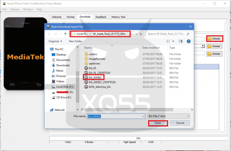Click the back arrow in file dialog

coord(49,34)
